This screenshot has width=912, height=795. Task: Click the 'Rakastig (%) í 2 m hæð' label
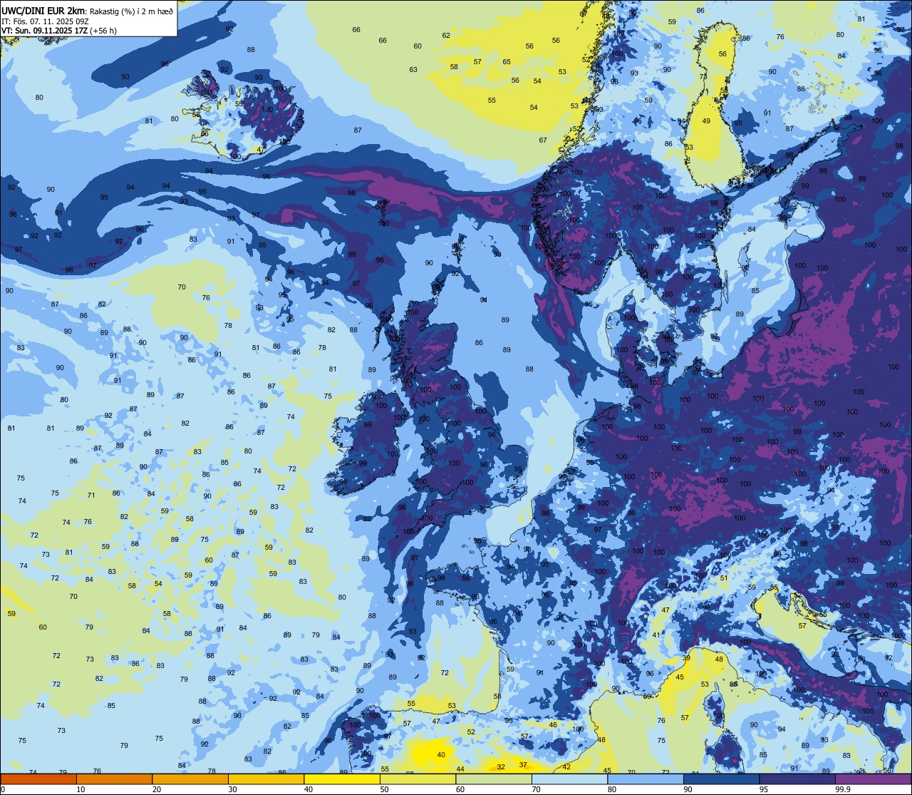click(x=131, y=11)
